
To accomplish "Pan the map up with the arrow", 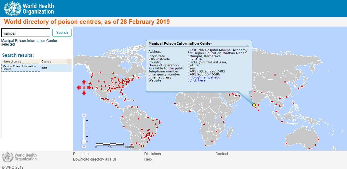I will (84, 82).
